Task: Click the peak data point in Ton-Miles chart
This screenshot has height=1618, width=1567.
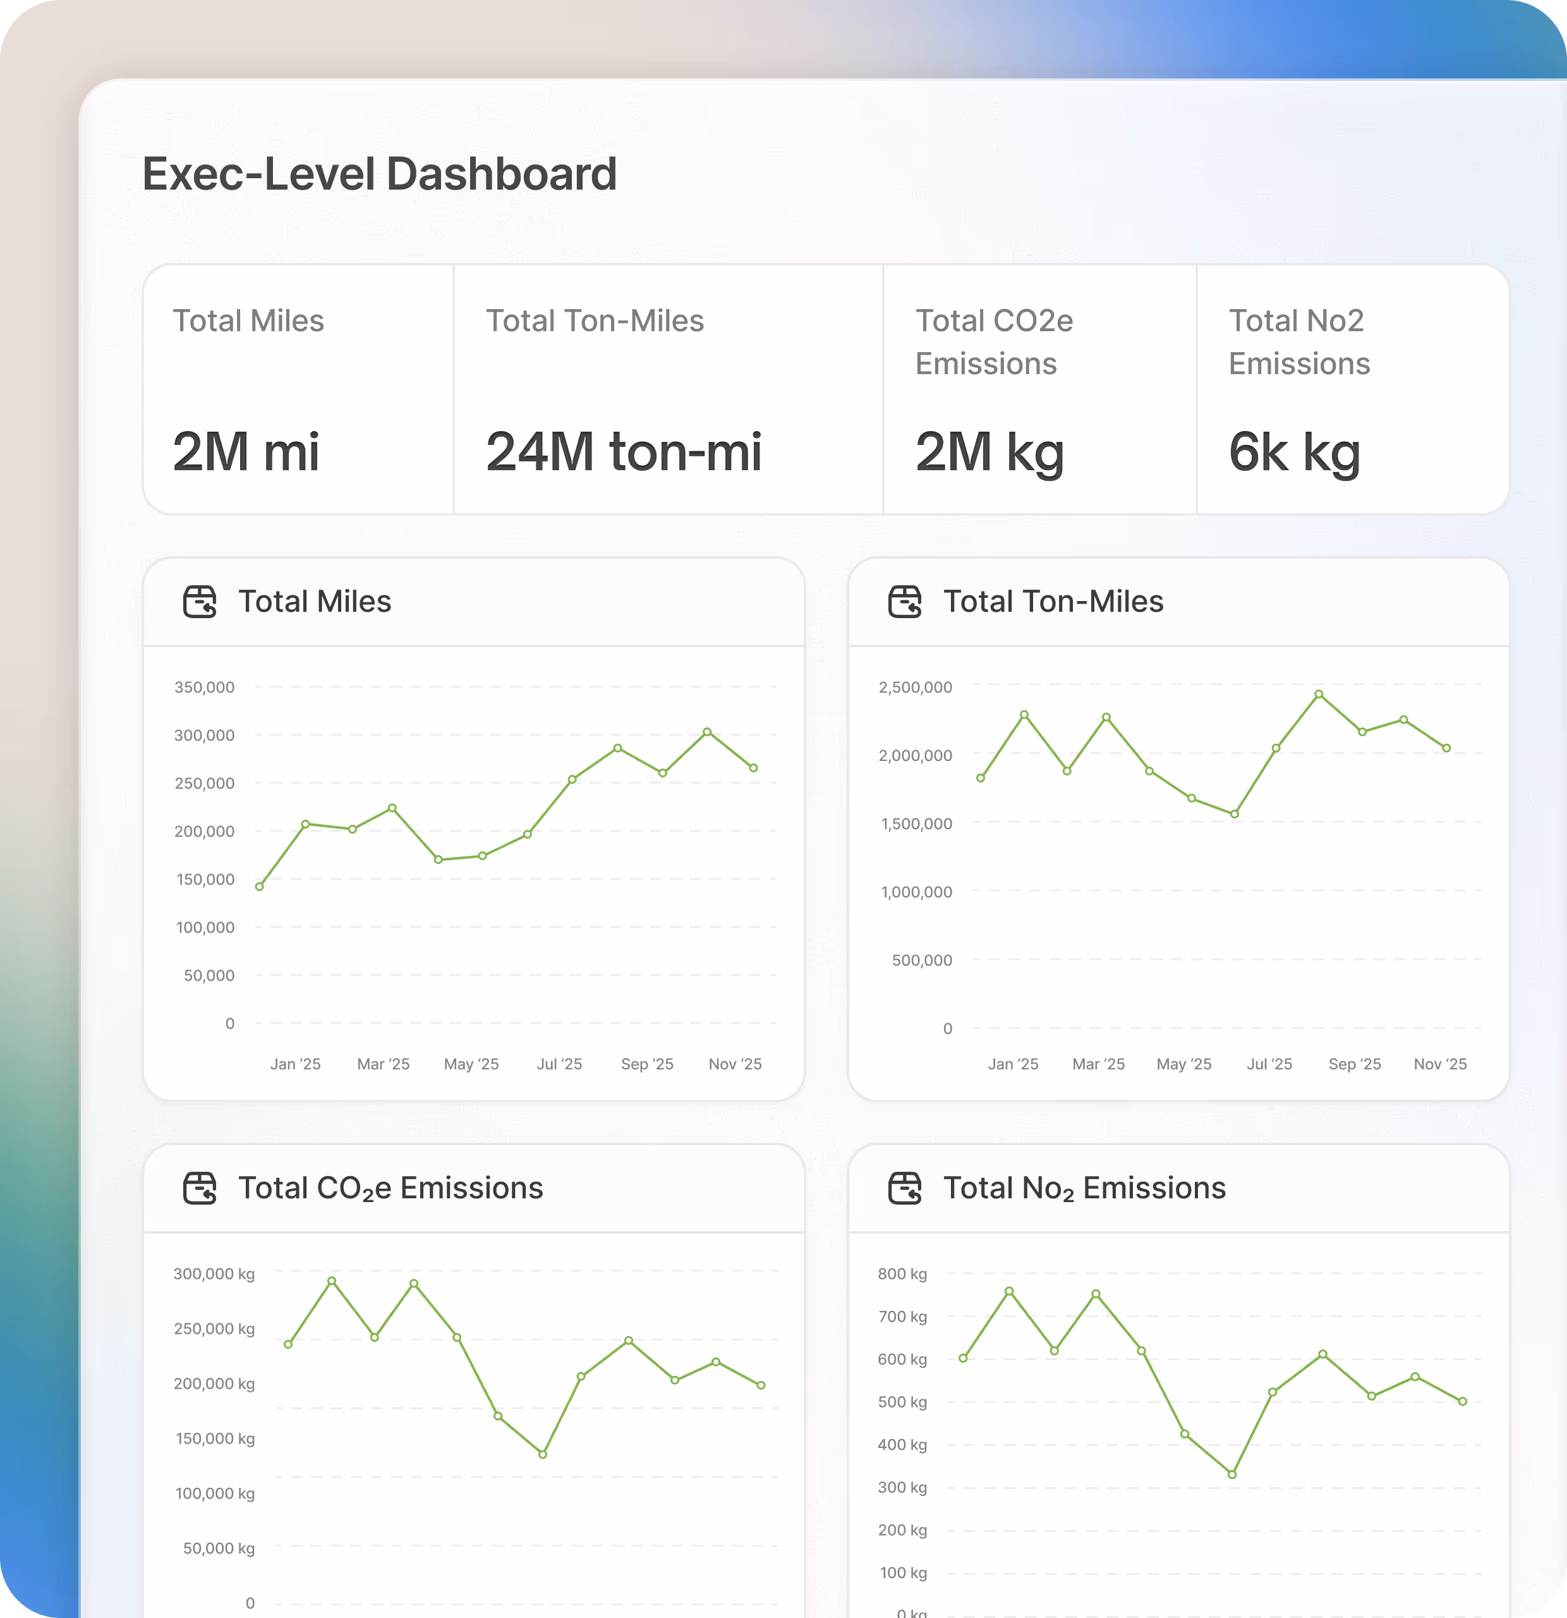Action: (x=1319, y=694)
